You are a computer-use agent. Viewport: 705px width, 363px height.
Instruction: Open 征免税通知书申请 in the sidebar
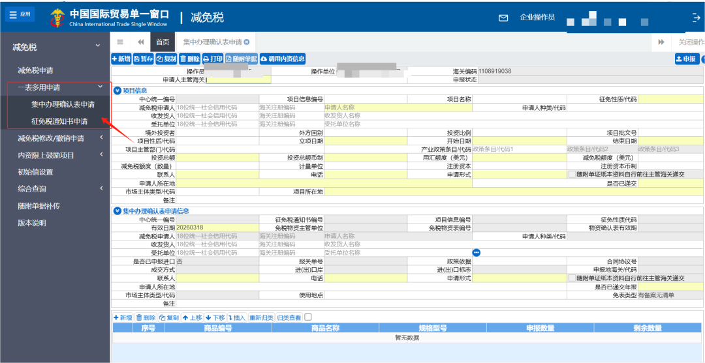pos(59,121)
